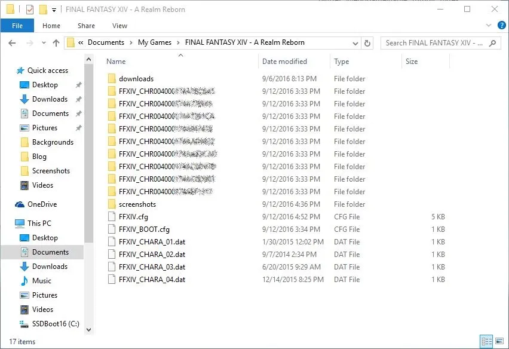Click the This PC computer icon

click(x=20, y=224)
